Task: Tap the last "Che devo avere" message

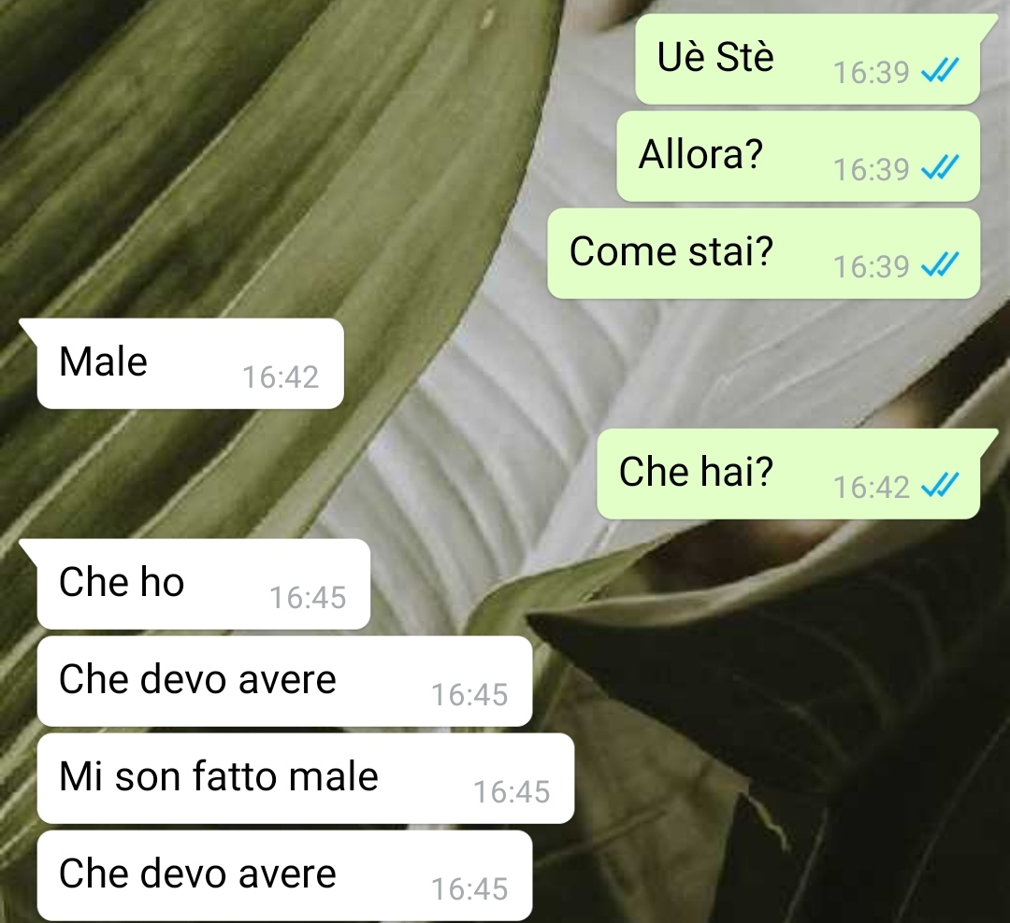Action: tap(284, 875)
